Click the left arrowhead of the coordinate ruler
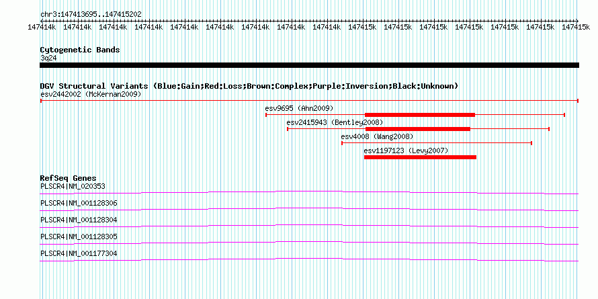The image size is (598, 299). [x=42, y=21]
